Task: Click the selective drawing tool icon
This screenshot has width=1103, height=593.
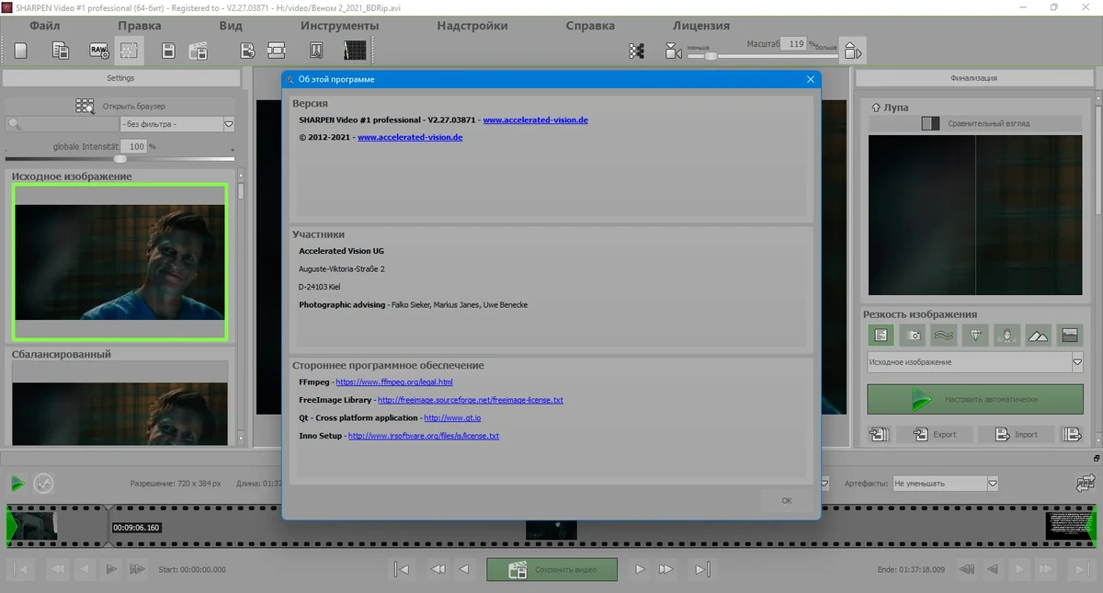Action: point(316,51)
